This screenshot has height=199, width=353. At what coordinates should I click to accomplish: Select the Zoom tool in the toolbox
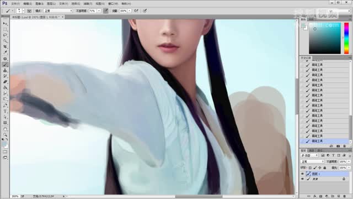click(x=5, y=135)
